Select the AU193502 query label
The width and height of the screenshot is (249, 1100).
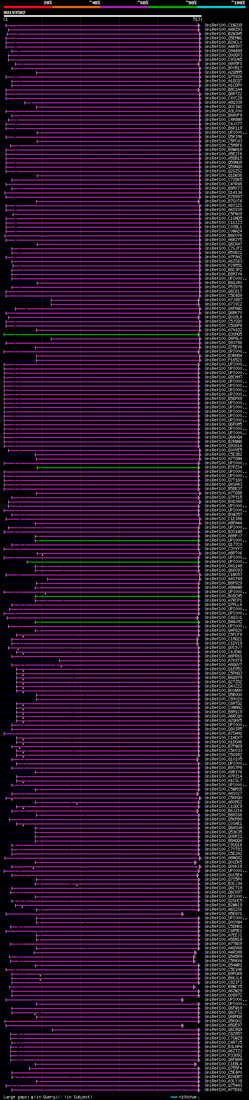14,13
